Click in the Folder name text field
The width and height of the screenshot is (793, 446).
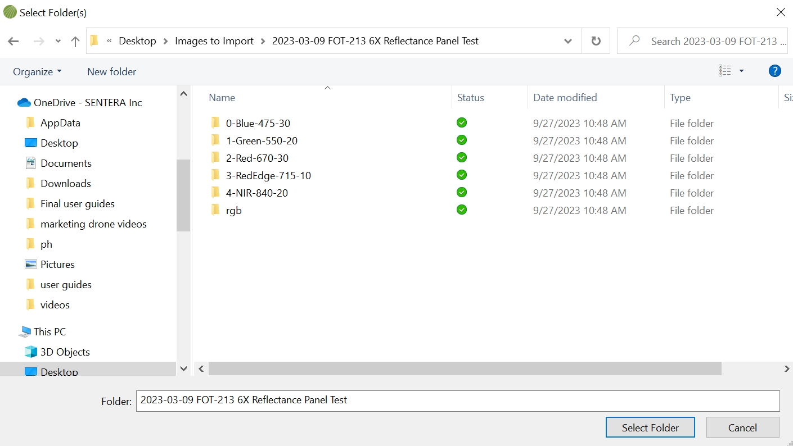point(457,401)
